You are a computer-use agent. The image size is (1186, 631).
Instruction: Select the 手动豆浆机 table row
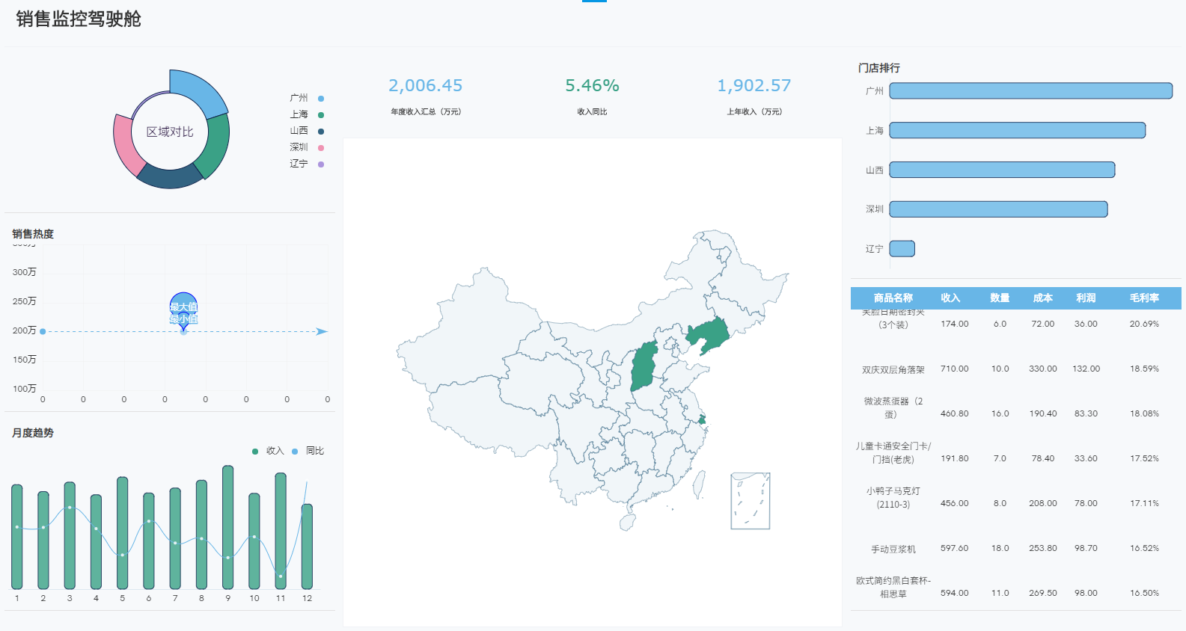click(x=893, y=549)
